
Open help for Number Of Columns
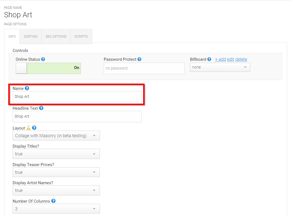(x=53, y=201)
